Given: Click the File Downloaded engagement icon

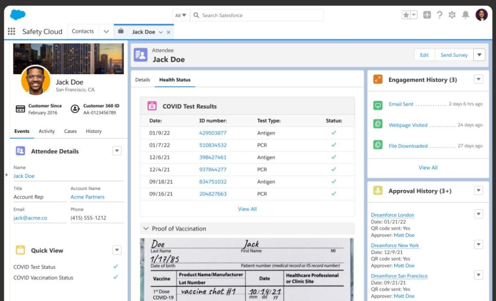Looking at the screenshot, I should point(378,145).
